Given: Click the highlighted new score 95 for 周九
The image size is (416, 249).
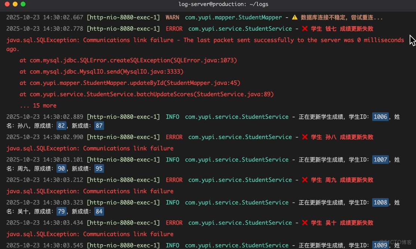Looking at the screenshot, I should tap(99, 168).
